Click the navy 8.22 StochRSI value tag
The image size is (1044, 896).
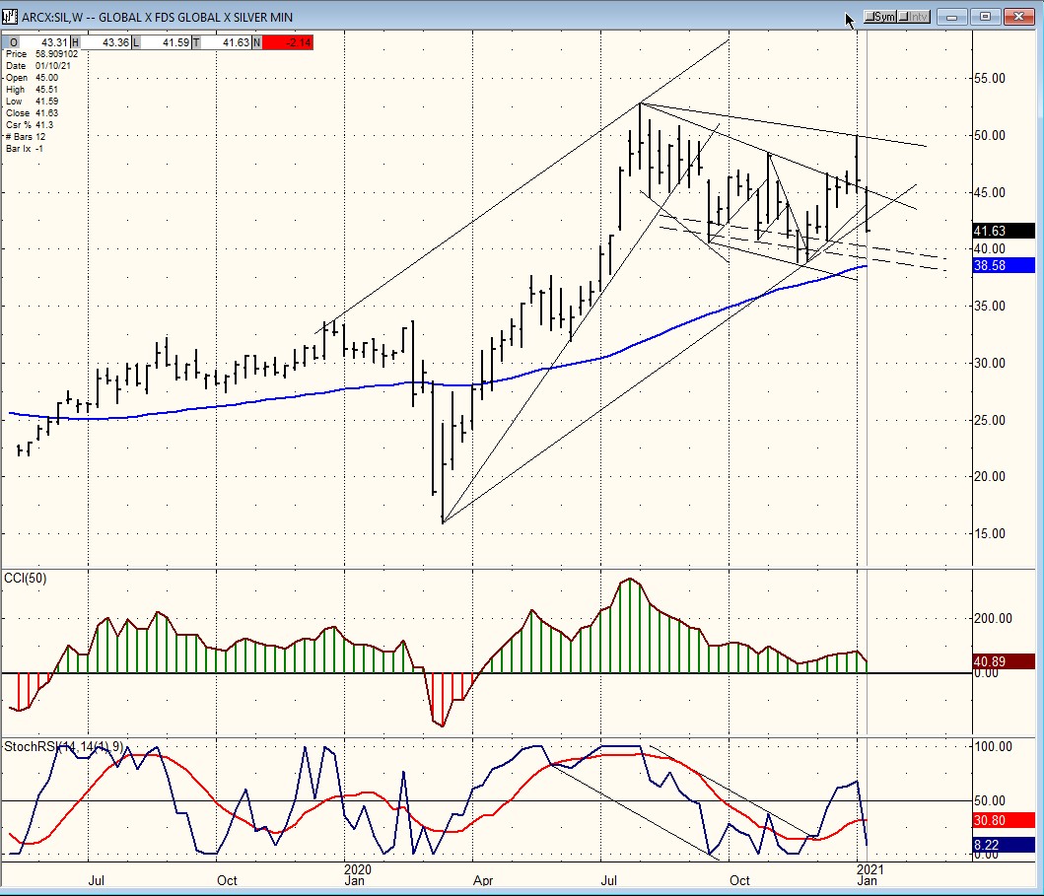pos(1003,845)
